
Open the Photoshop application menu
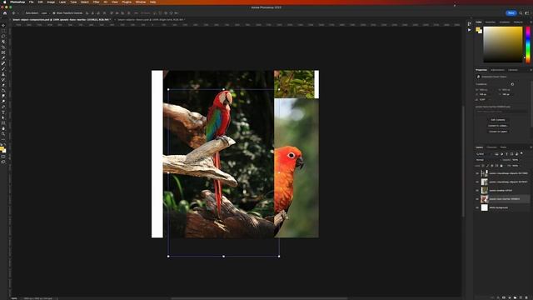(17, 2)
